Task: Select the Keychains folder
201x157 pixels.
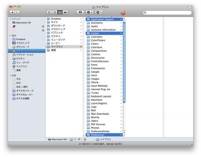Action: (x=104, y=100)
